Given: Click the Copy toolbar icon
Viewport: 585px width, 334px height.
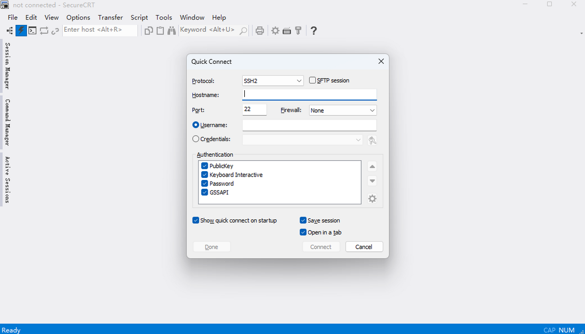Looking at the screenshot, I should (149, 31).
